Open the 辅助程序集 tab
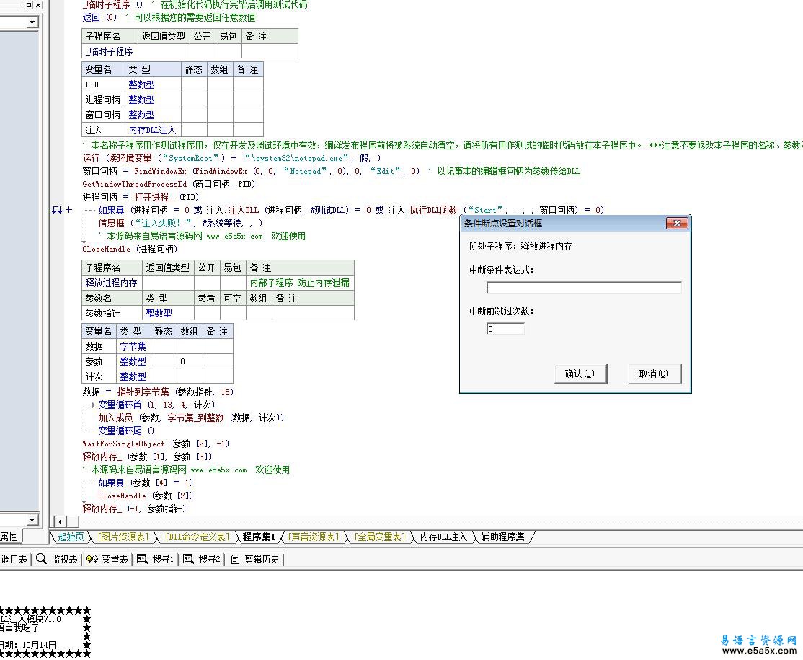 click(503, 537)
